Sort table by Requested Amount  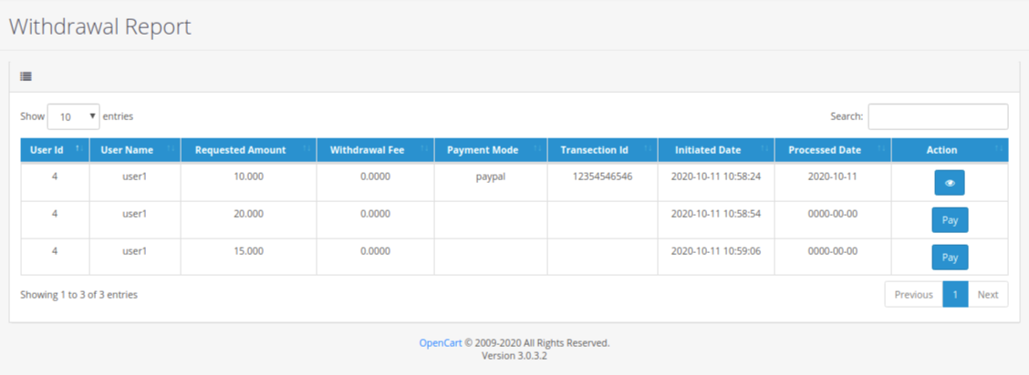click(x=241, y=149)
